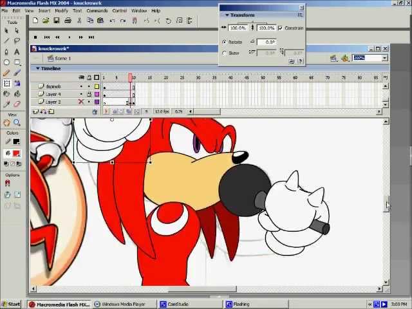
Task: Toggle the Constrain checkbox in Transform
Action: [x=281, y=28]
